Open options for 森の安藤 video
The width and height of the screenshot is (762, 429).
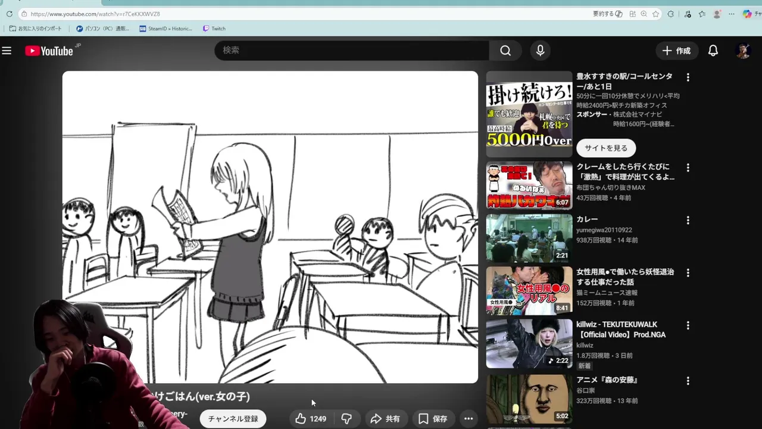click(x=688, y=381)
